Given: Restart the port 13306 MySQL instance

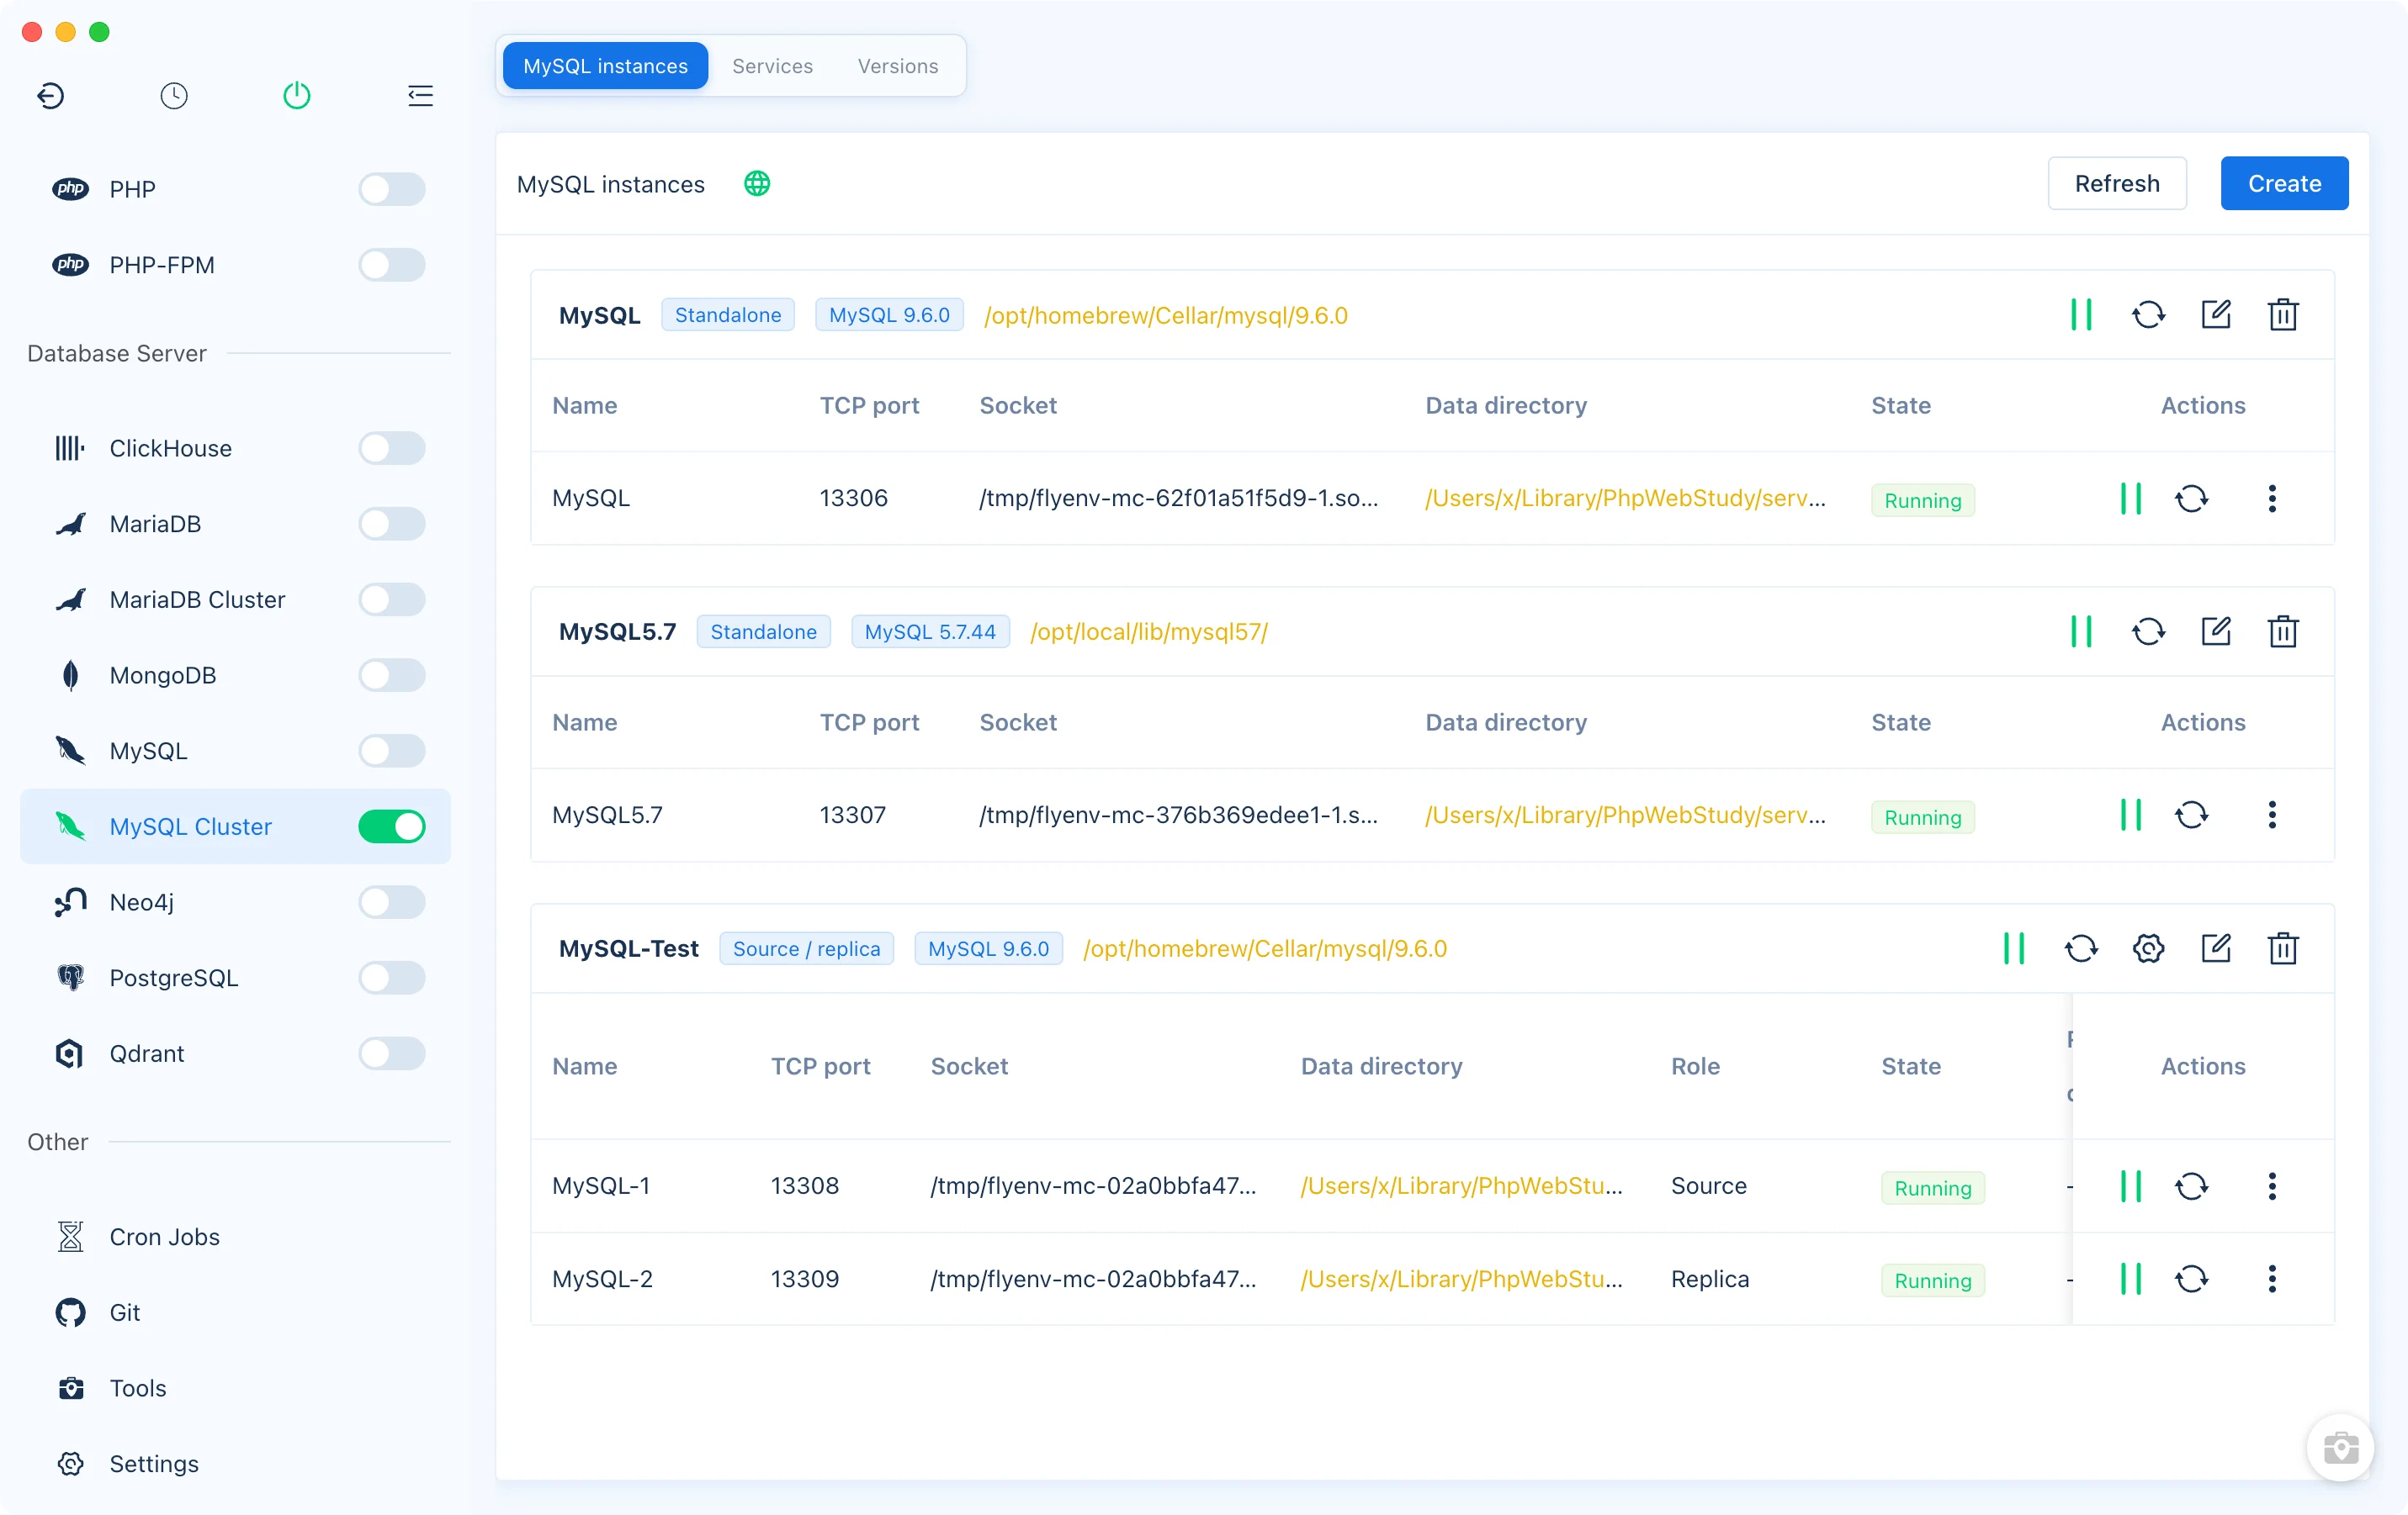Looking at the screenshot, I should tap(2192, 499).
